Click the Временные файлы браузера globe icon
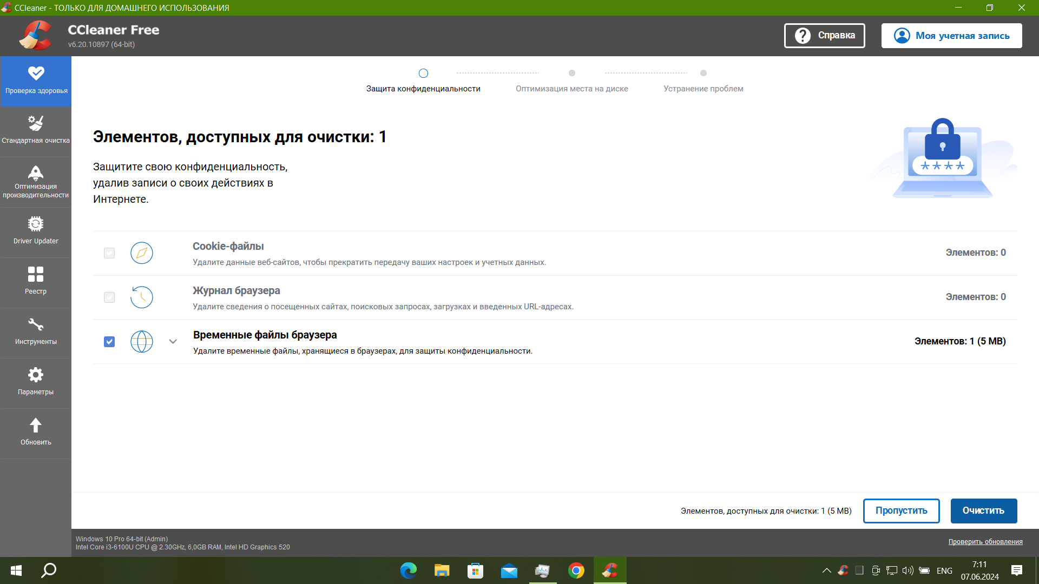Viewport: 1039px width, 584px height. 142,342
